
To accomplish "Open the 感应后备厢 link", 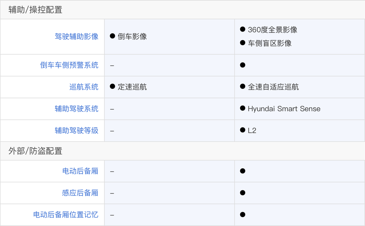I will click(x=80, y=193).
